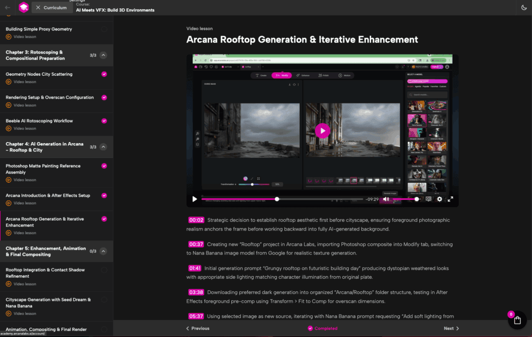The width and height of the screenshot is (532, 337).
Task: Mark Rooftop Integration & Contact Shadow lesson complete
Action: [x=104, y=270]
